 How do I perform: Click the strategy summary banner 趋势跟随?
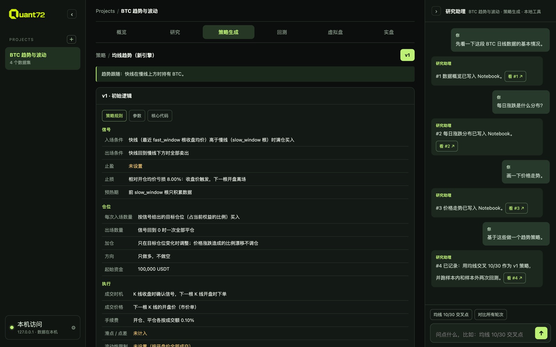tap(255, 74)
